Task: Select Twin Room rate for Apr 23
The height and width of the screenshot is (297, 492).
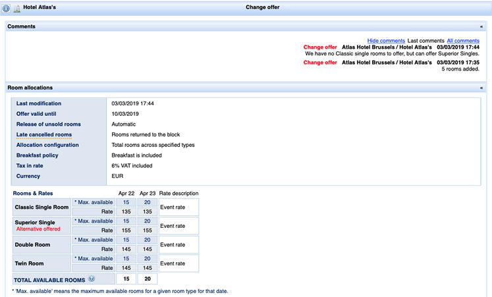Action: point(148,268)
